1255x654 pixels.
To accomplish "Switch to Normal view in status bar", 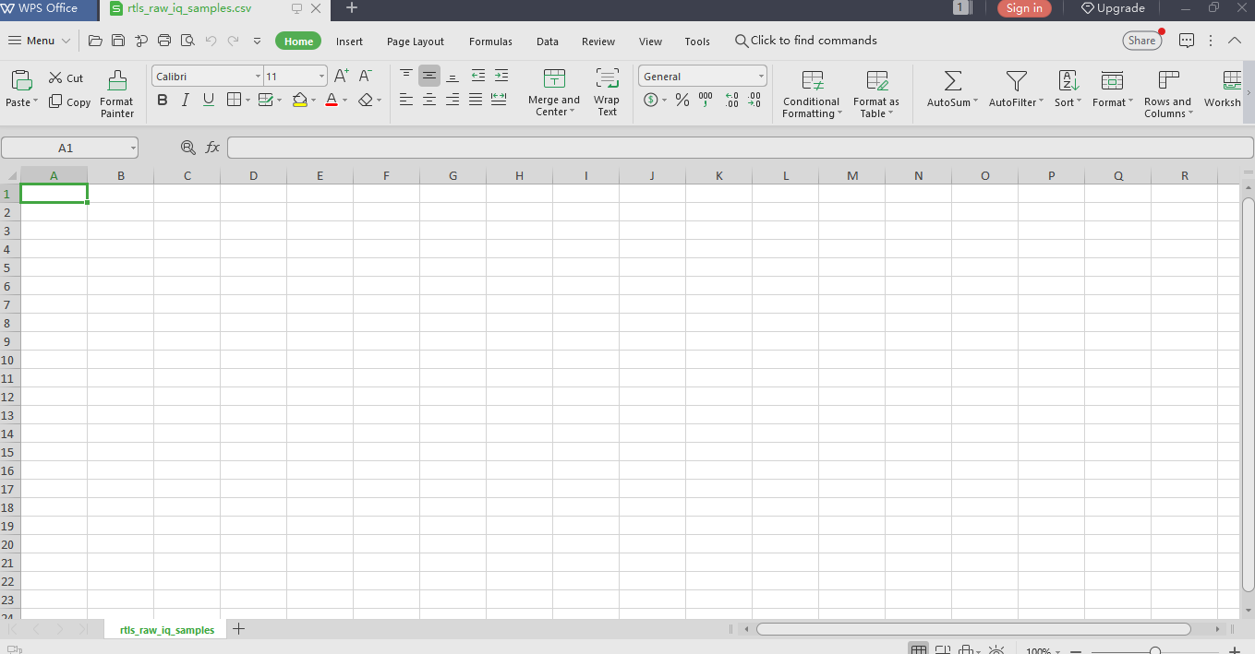I will (918, 650).
